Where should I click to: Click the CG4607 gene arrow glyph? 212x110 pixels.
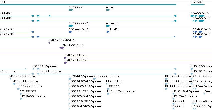(x=198, y=5)
